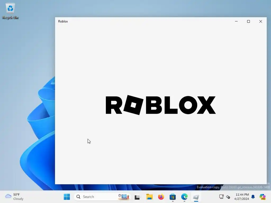
Task: Open the Recycle Bin desktop icon
Action: (x=10, y=11)
